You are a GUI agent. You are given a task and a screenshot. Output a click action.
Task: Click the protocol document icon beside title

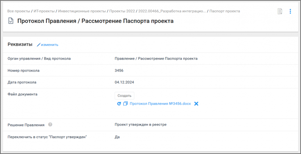[x=11, y=21]
